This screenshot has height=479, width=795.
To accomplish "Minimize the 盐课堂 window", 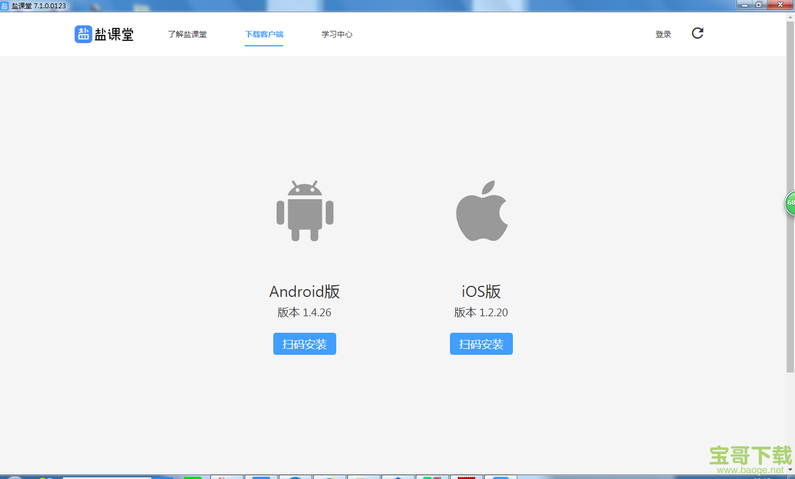I will [745, 5].
